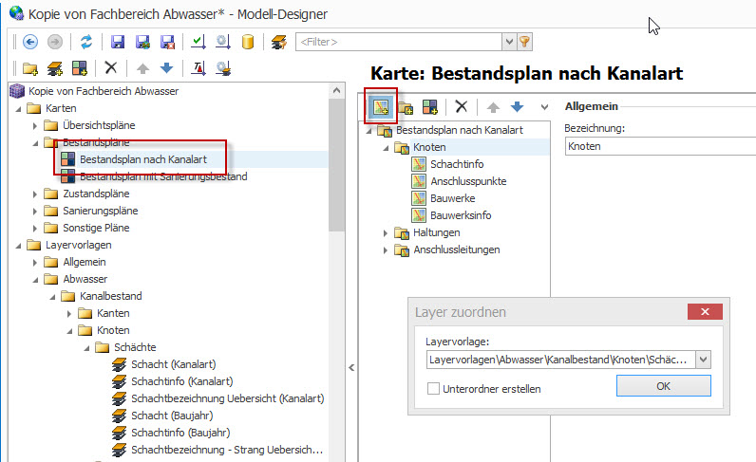
Task: Click the save disk icon
Action: [118, 42]
